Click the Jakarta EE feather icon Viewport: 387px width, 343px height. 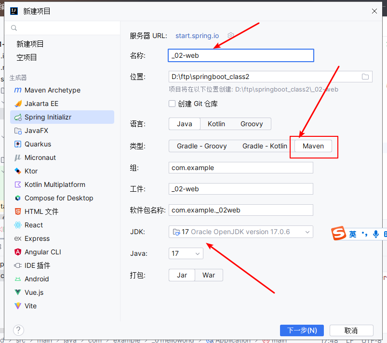(x=18, y=104)
